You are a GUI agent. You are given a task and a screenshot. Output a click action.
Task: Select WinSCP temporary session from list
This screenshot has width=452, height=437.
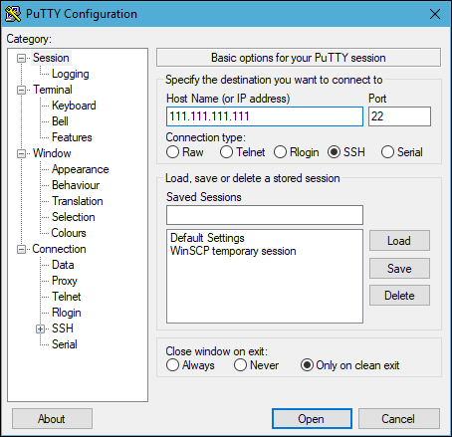pos(233,251)
